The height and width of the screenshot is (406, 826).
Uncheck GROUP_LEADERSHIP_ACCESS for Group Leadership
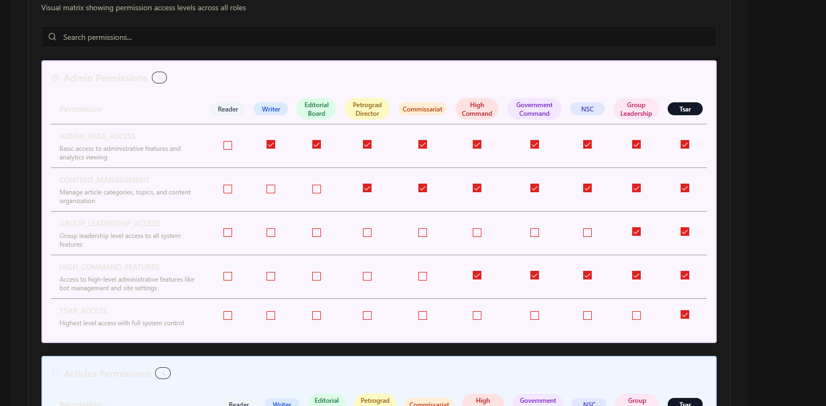(636, 232)
